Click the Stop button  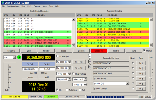[29, 51]
